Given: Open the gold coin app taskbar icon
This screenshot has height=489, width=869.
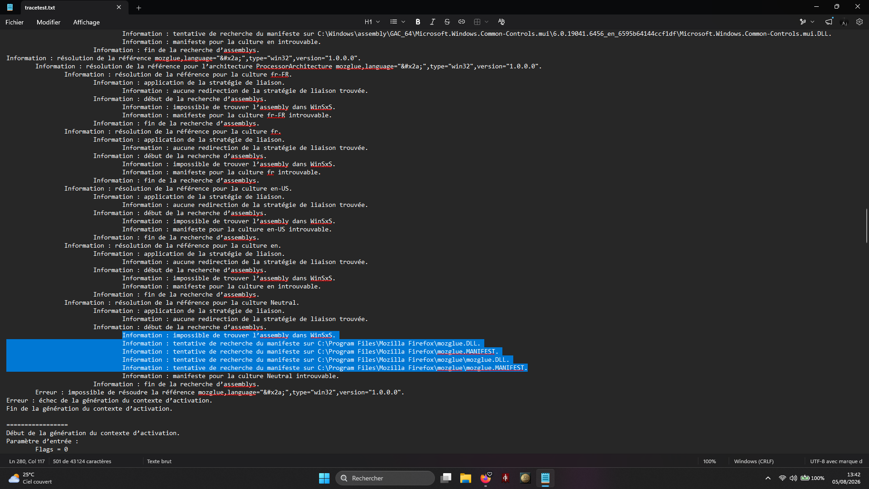Looking at the screenshot, I should tap(525, 478).
